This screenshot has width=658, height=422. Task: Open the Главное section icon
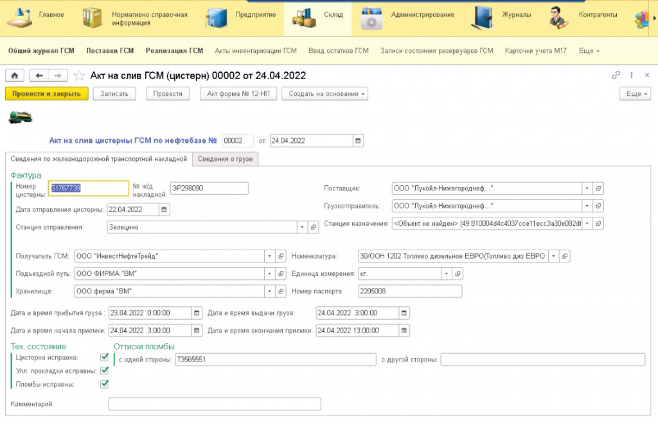pos(20,18)
